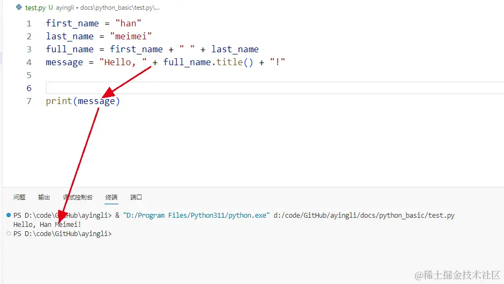504x284 pixels.
Task: Select the 终端 (Terminal) panel tab
Action: 111,197
